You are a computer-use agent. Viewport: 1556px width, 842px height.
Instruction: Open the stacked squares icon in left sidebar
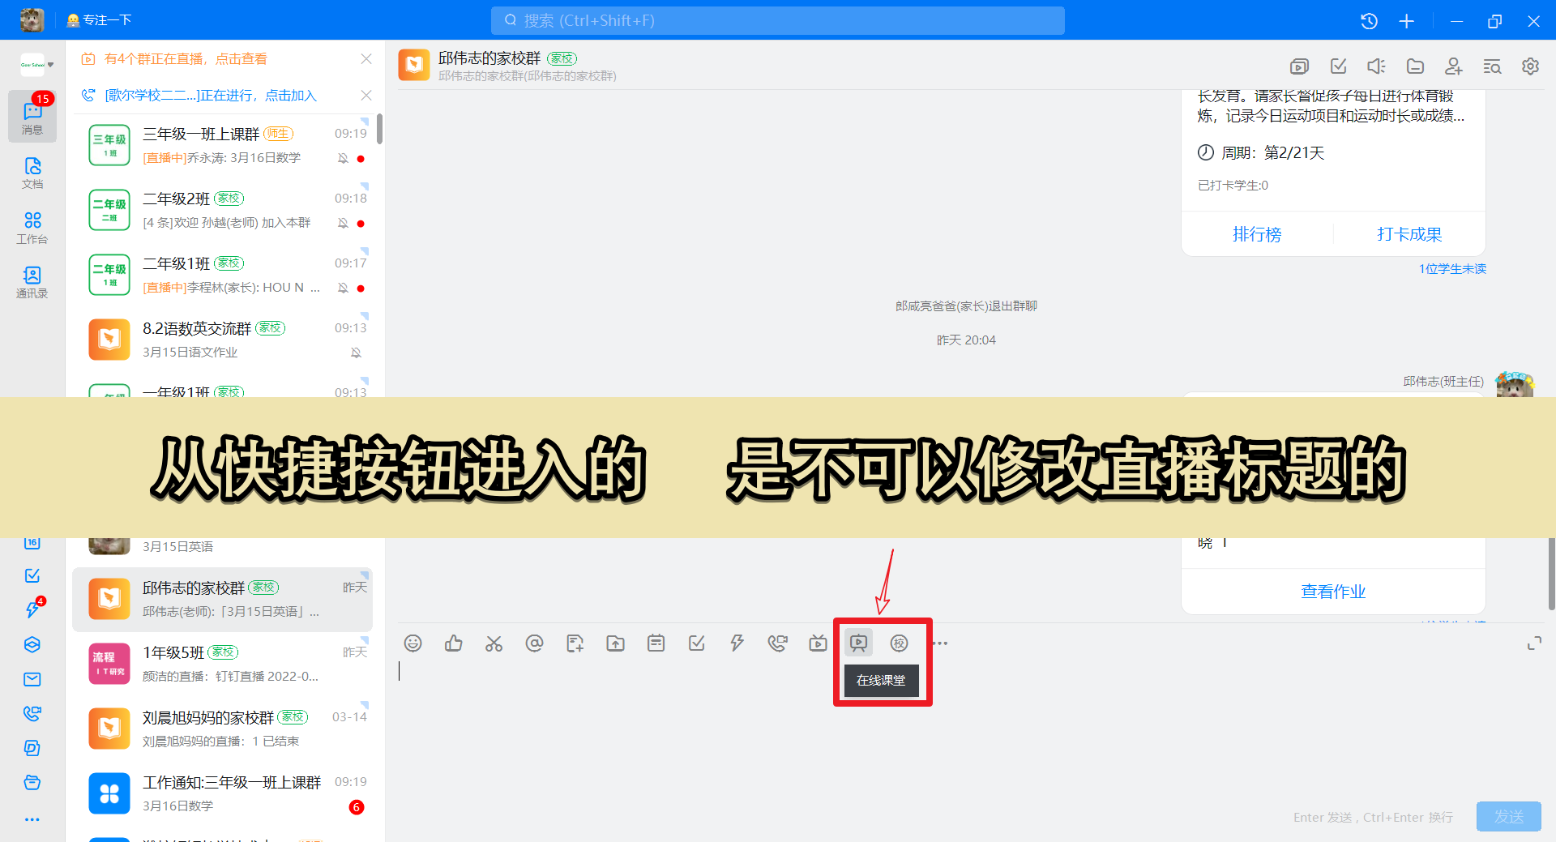[x=32, y=748]
